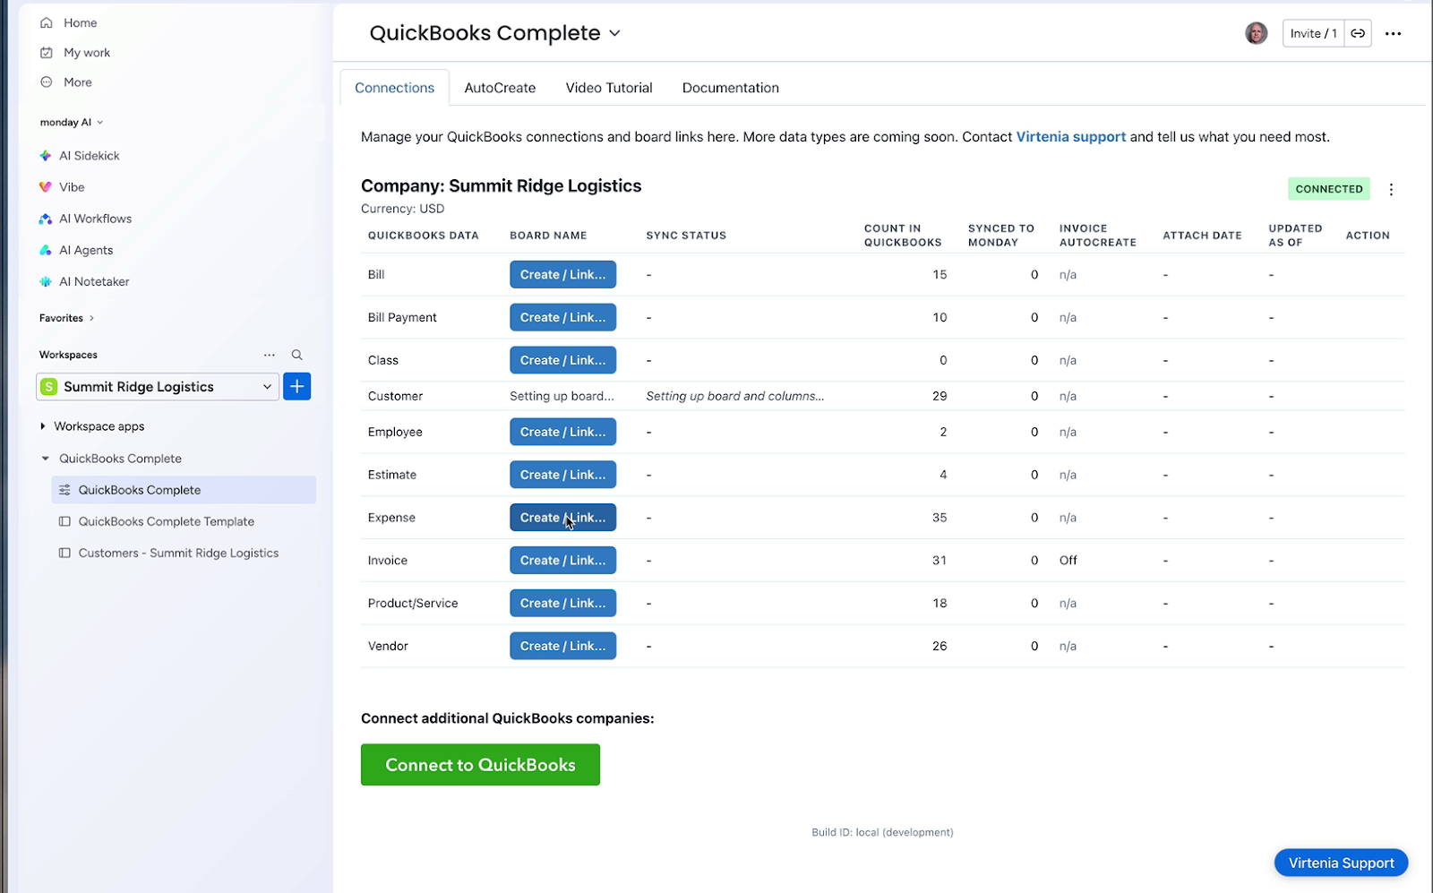
Task: Click the AI Sidekick icon in sidebar
Action: click(x=46, y=156)
